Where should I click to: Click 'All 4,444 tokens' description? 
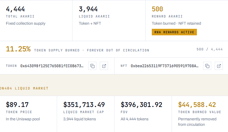click(x=134, y=119)
